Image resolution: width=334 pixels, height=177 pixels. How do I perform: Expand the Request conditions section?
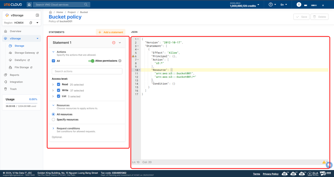click(53, 128)
